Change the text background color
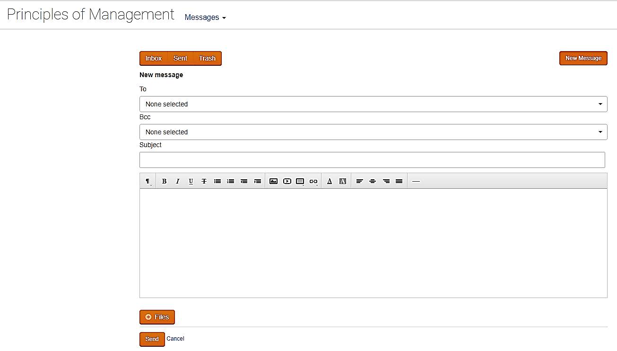This screenshot has height=351, width=617. pos(343,181)
